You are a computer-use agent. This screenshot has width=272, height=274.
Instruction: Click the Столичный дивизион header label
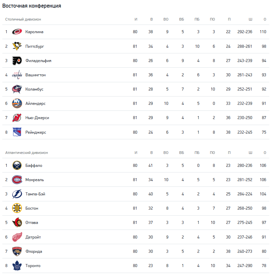pyautogui.click(x=23, y=19)
